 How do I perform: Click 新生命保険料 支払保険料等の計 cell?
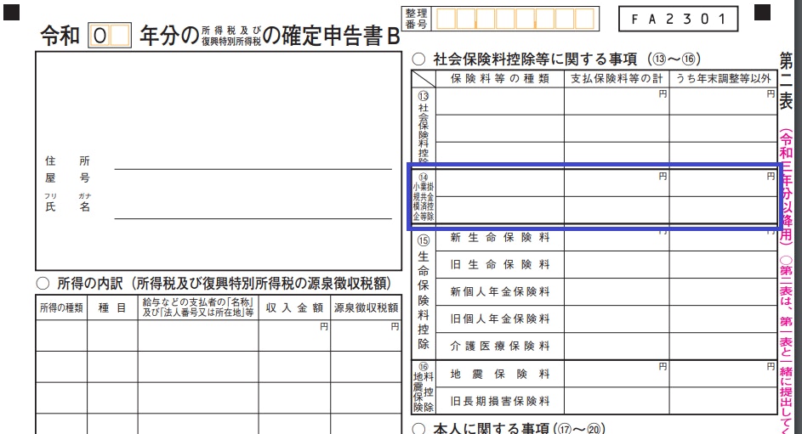coord(617,238)
